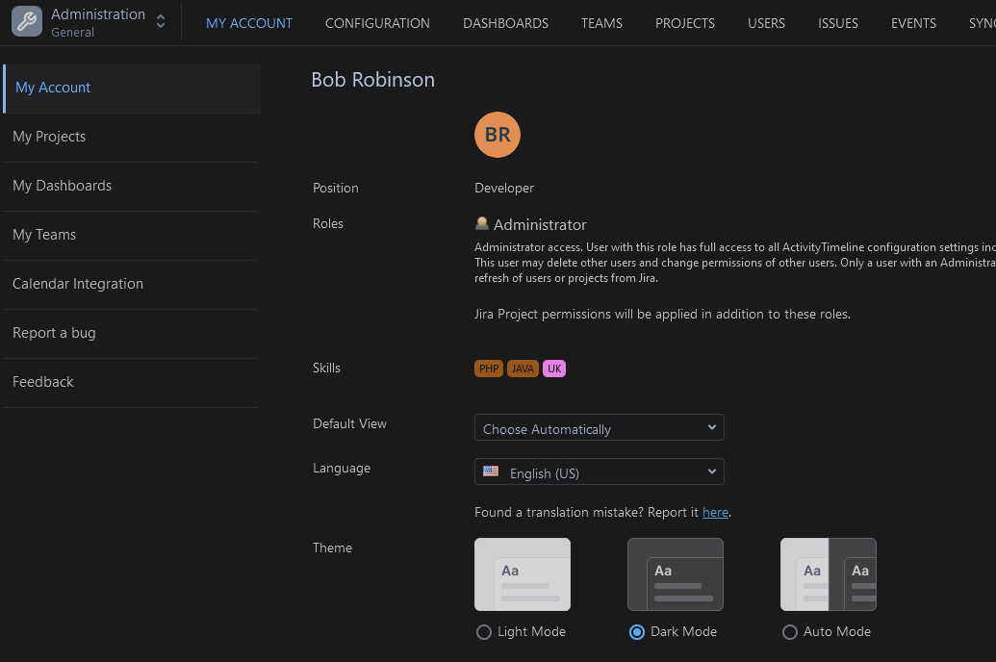Select the Dark Mode radio button

(x=637, y=632)
